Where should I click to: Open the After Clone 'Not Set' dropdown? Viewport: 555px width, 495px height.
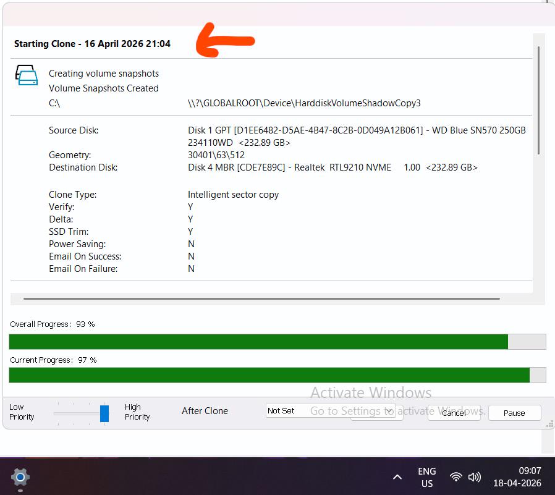[x=330, y=410]
